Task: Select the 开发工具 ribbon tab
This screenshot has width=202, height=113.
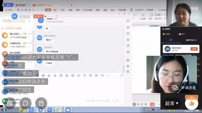Action: coord(122,10)
